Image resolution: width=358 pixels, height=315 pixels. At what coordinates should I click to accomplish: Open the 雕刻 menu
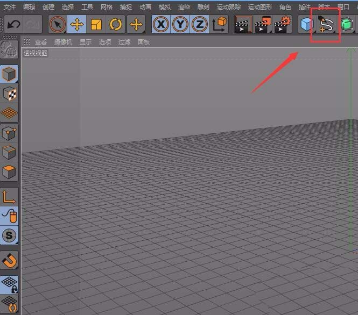[x=203, y=7]
